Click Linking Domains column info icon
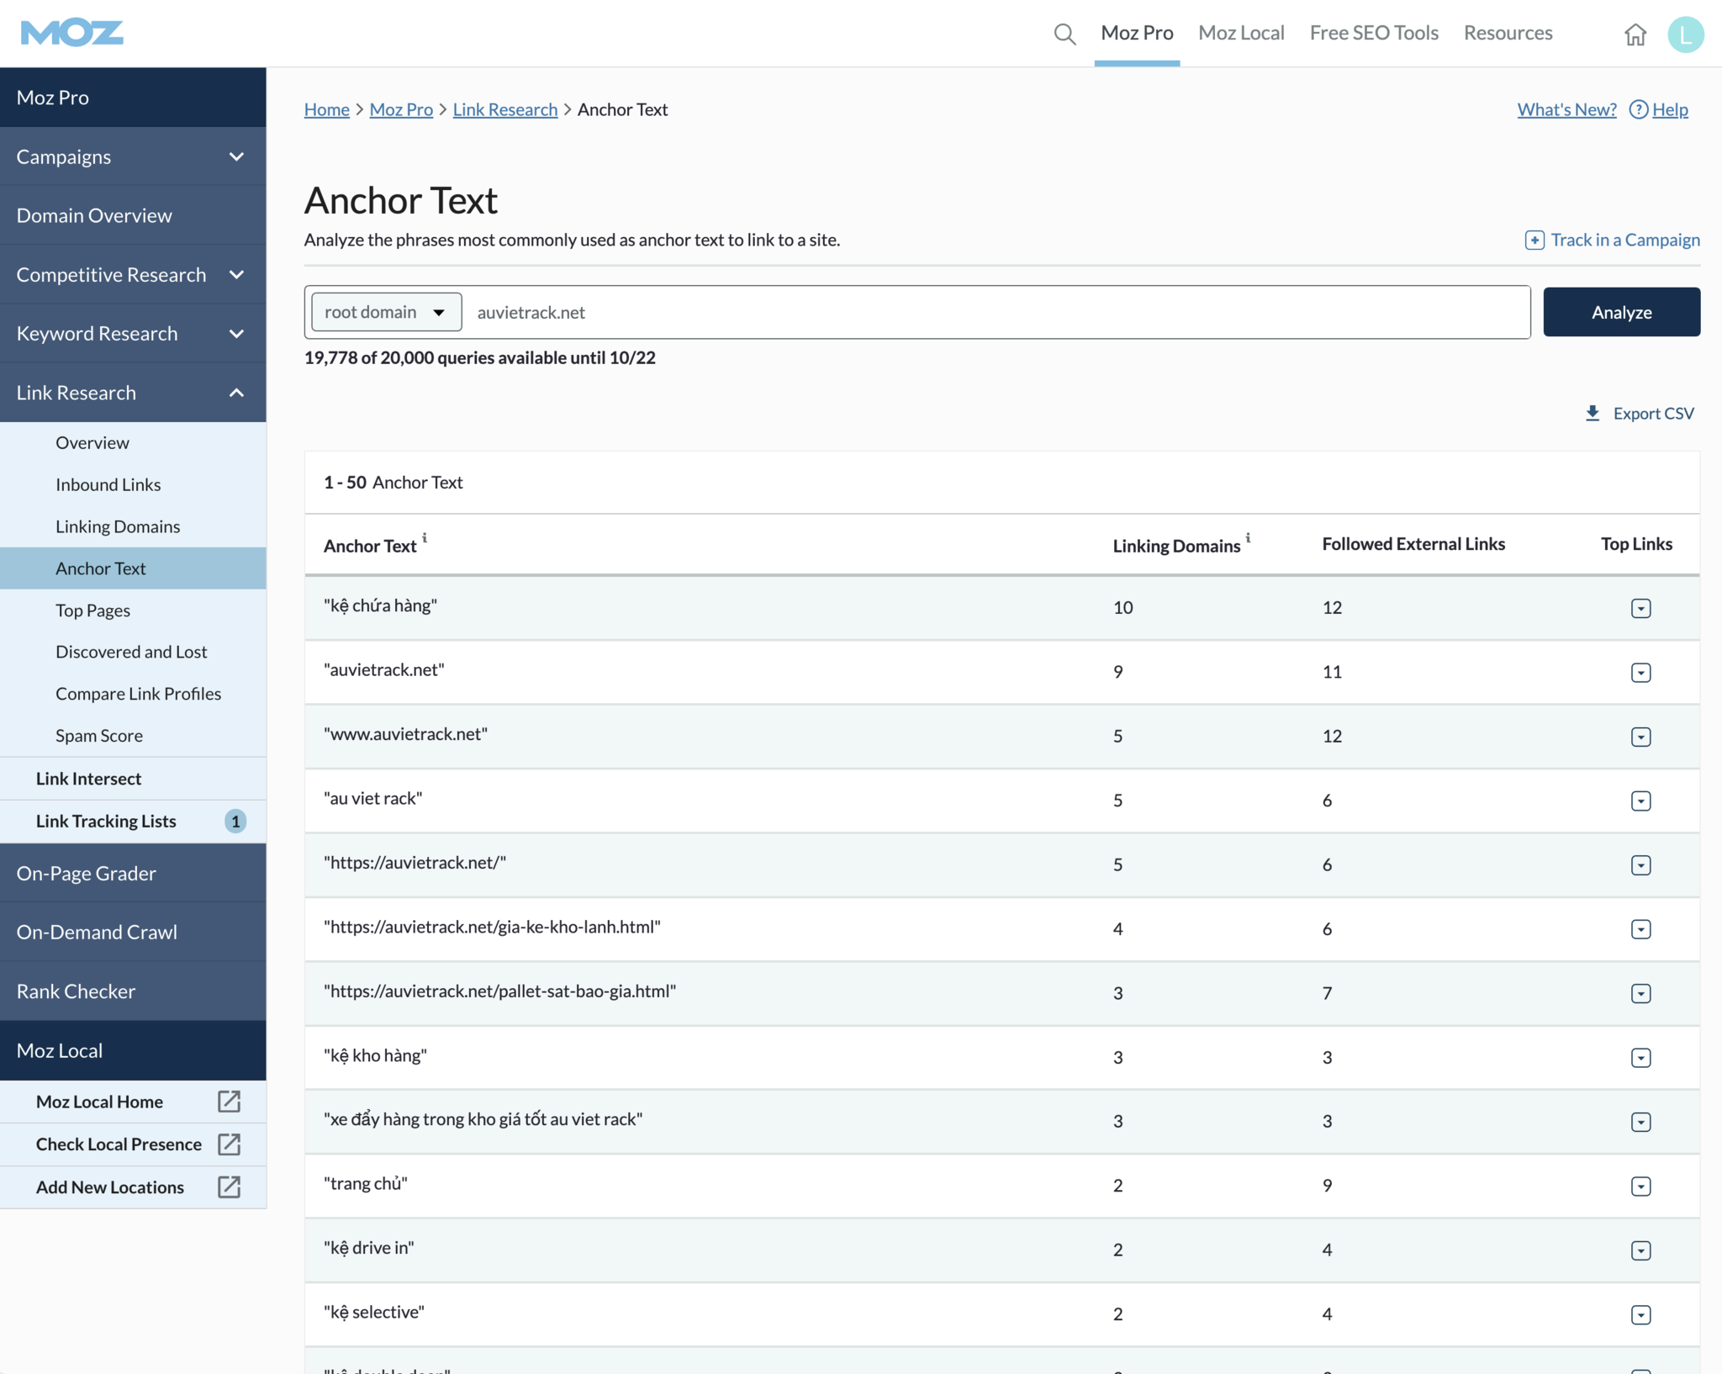The width and height of the screenshot is (1722, 1374). [1248, 538]
